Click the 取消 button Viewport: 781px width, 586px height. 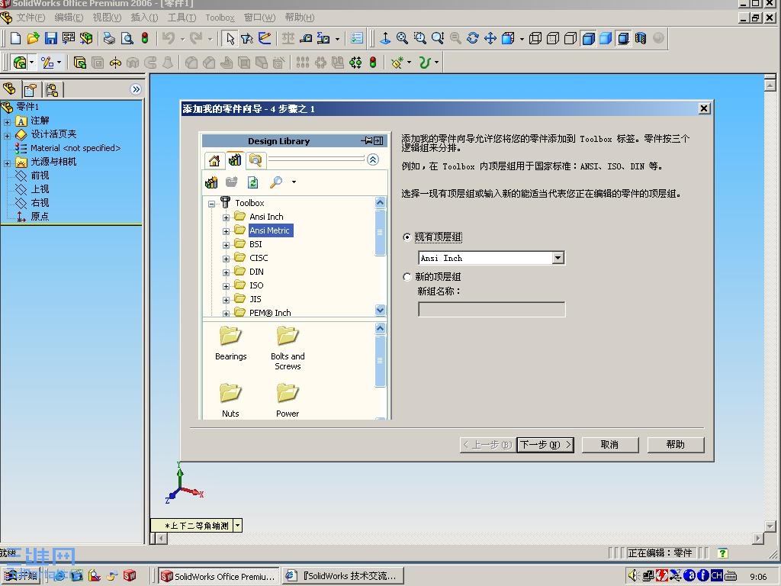tap(609, 445)
